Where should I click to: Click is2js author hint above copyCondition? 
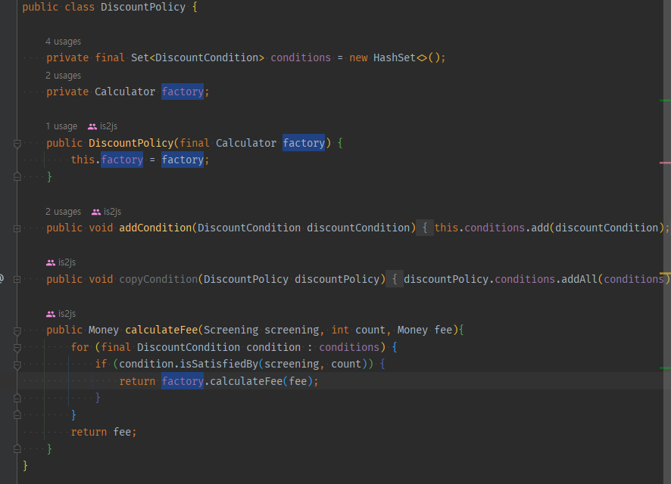[61, 262]
